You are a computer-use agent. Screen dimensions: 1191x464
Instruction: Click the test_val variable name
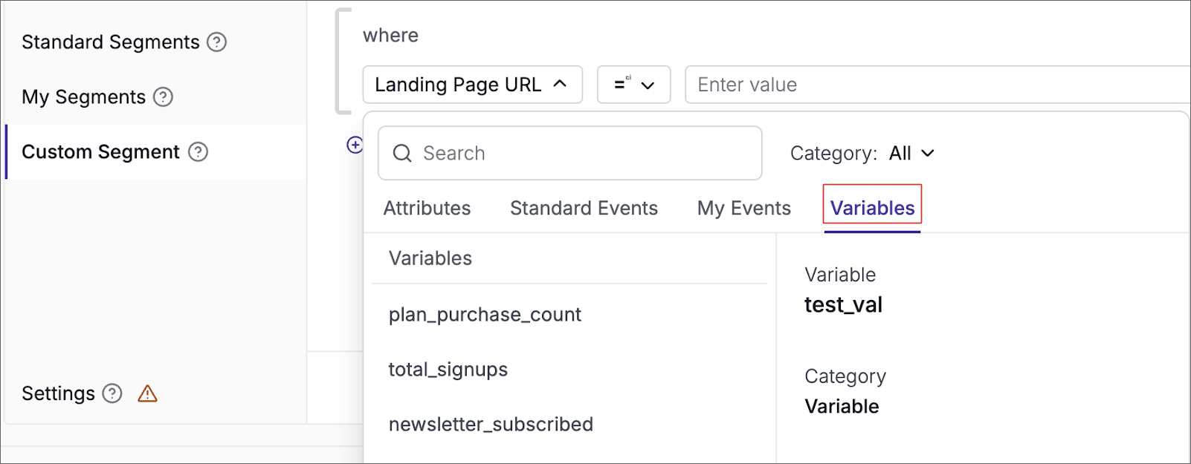click(844, 305)
